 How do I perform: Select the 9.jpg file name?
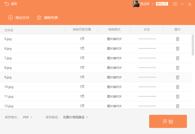[8, 77]
